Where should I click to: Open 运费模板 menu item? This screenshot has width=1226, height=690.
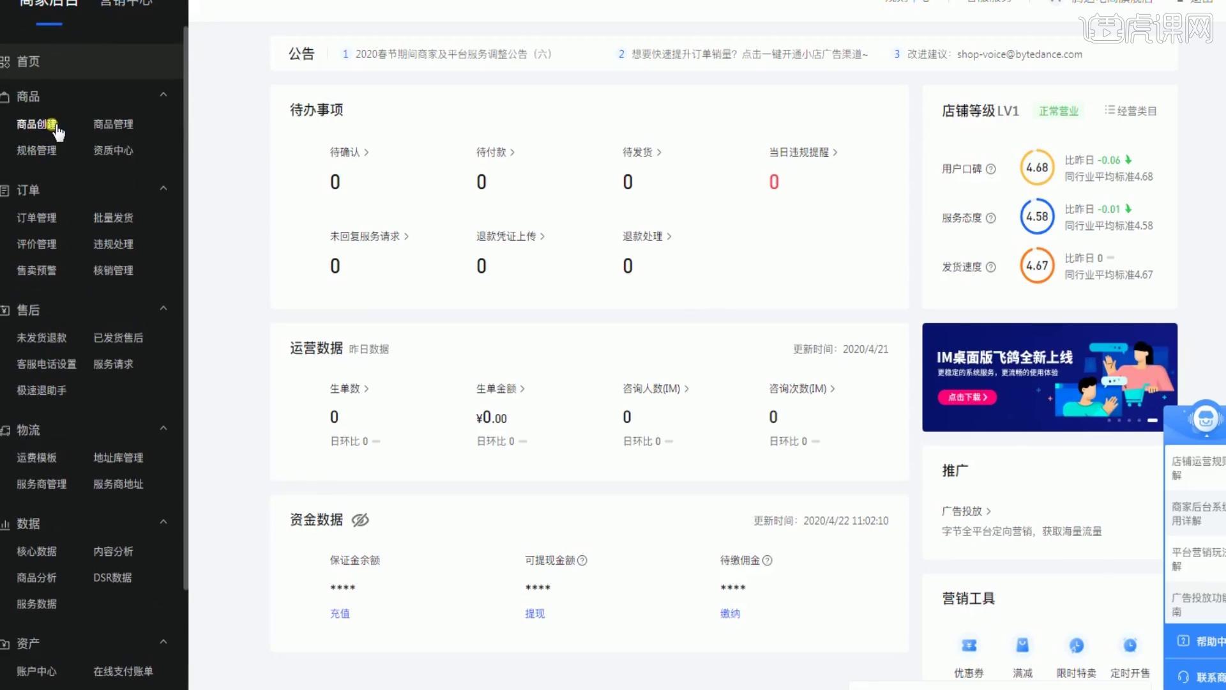[36, 458]
